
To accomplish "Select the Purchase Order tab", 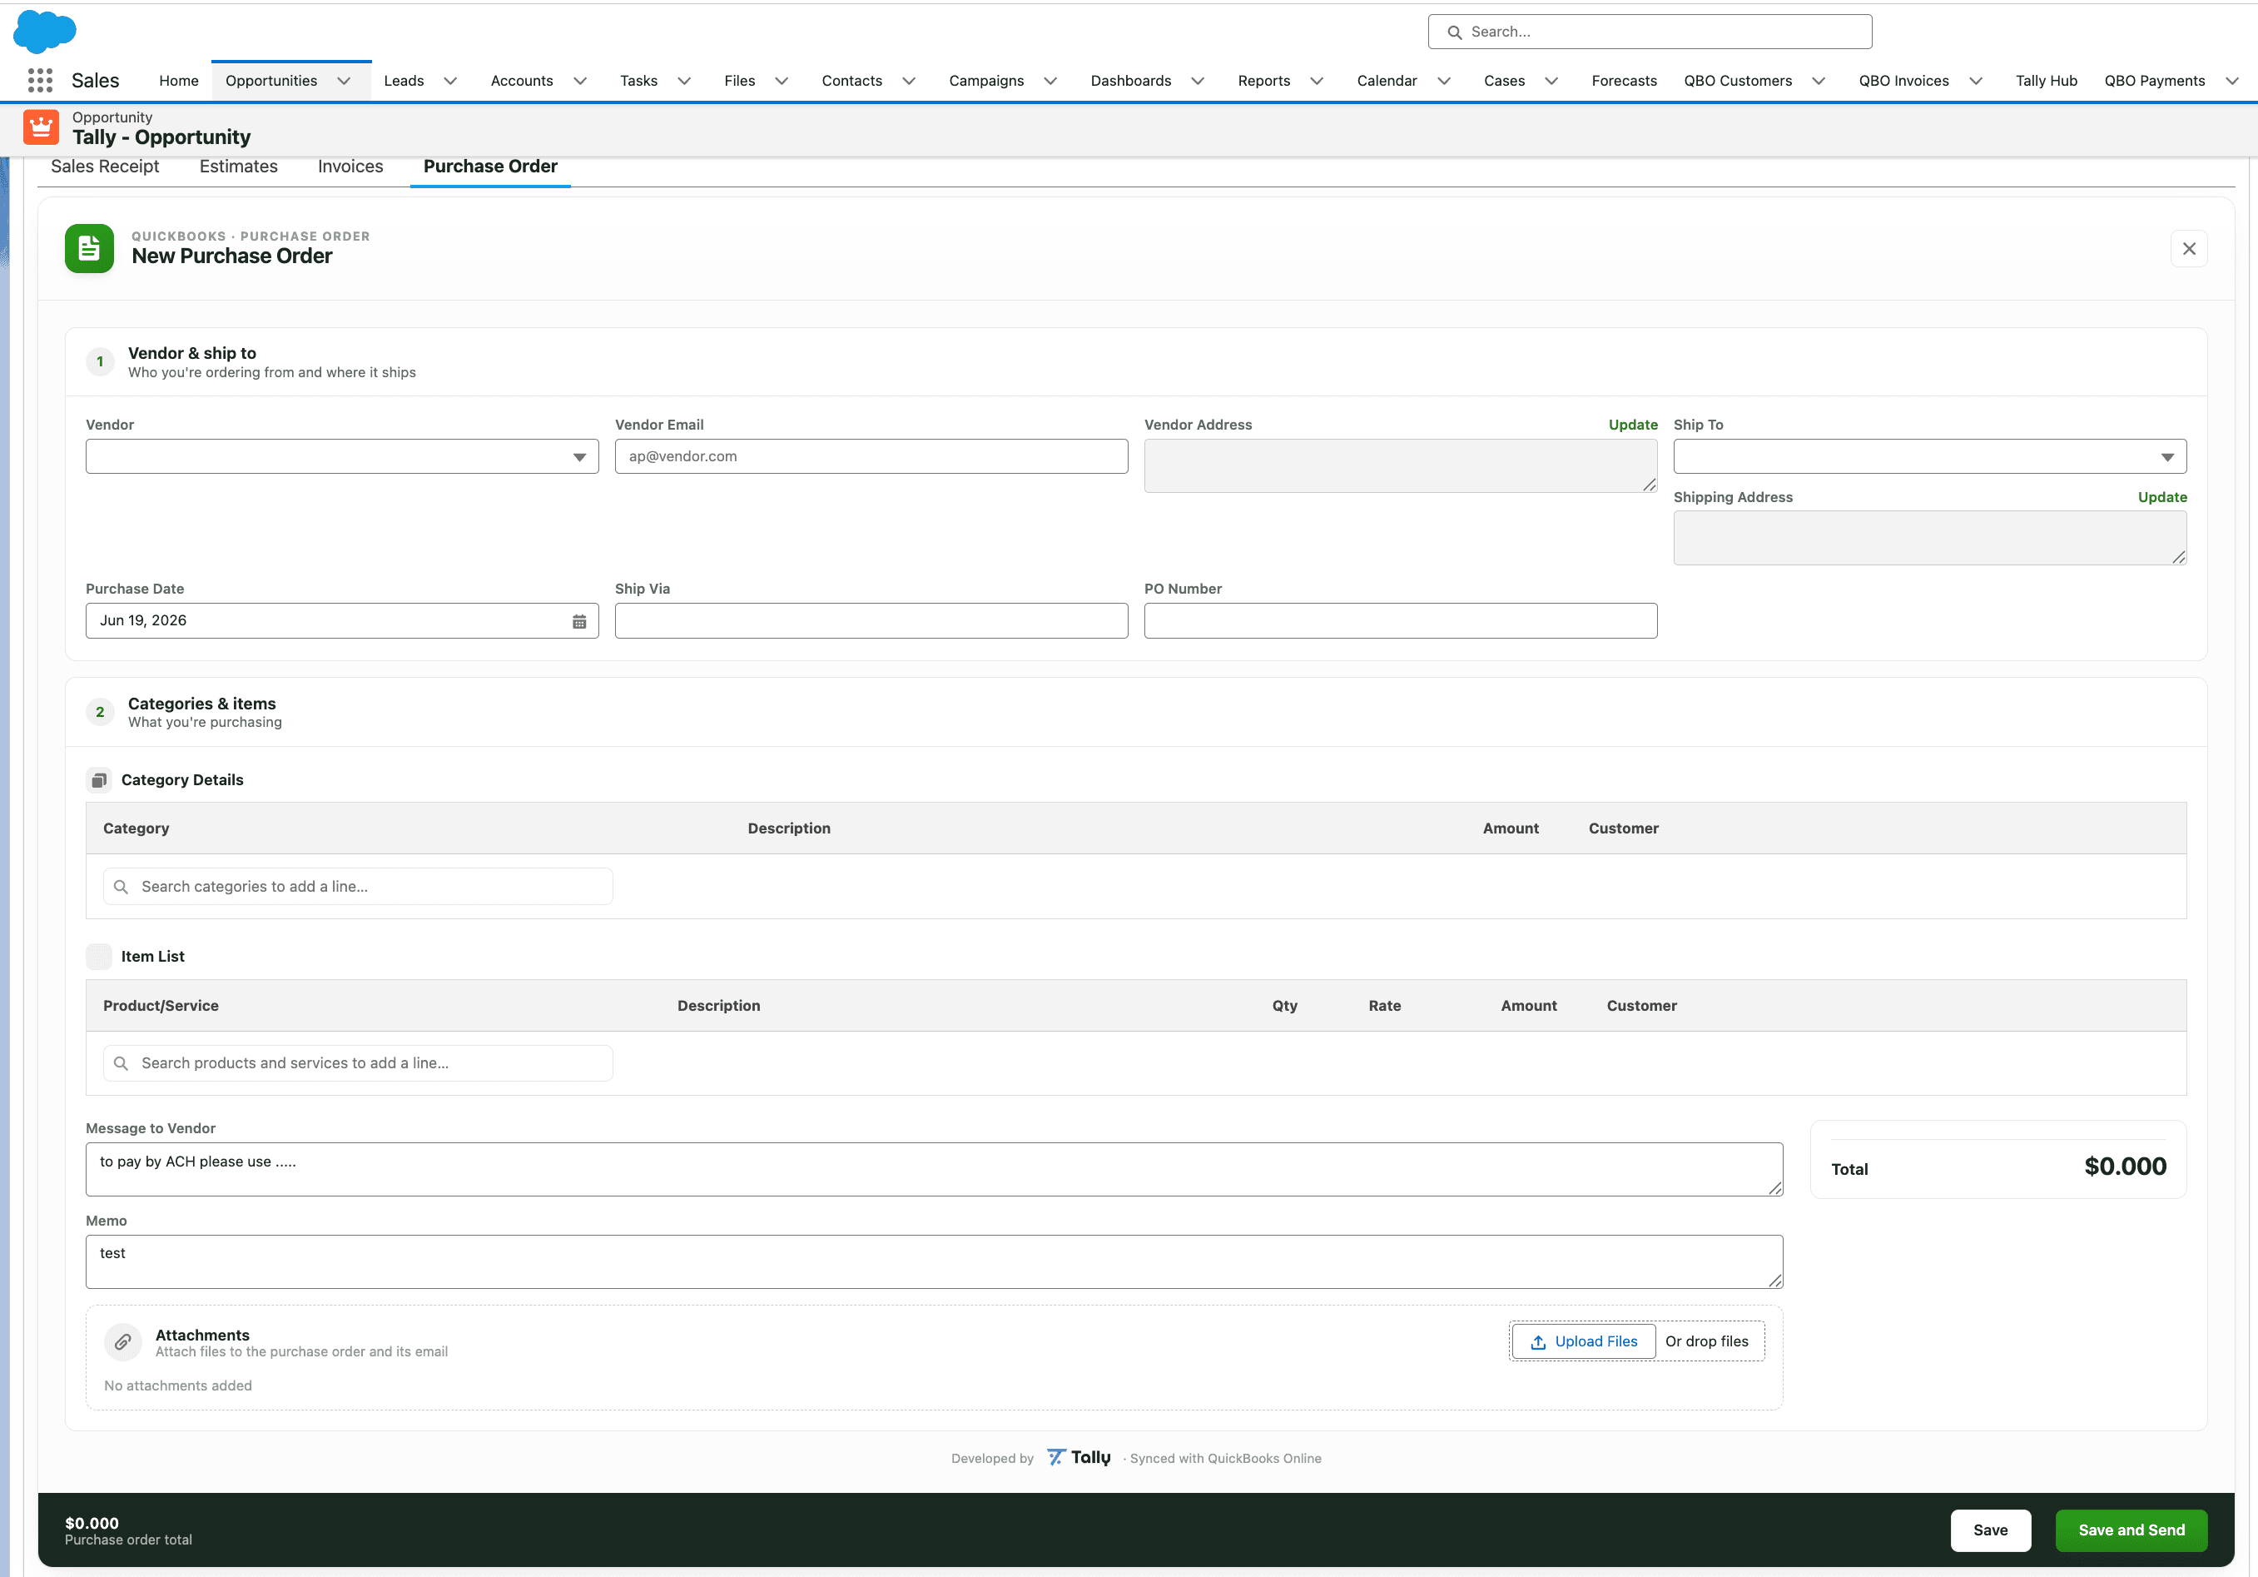I will [489, 167].
